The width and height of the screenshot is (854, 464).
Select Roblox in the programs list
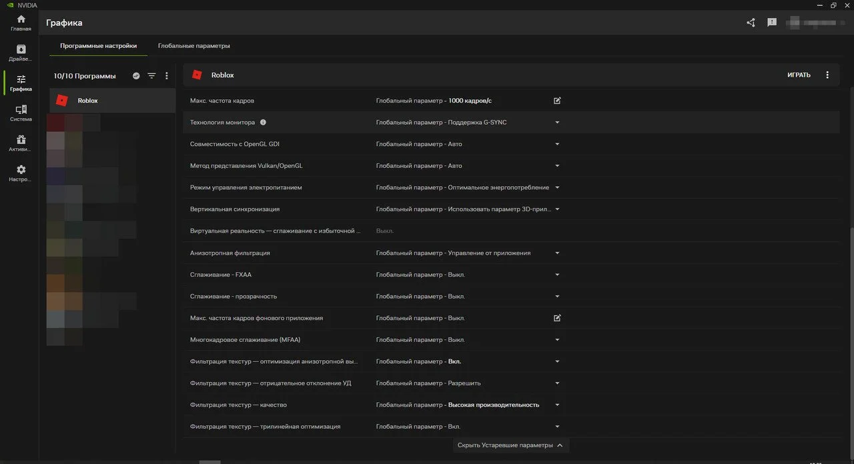113,101
